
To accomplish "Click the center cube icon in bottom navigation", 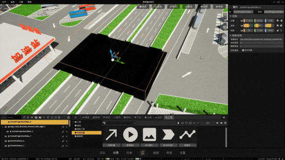I will click(142, 153).
